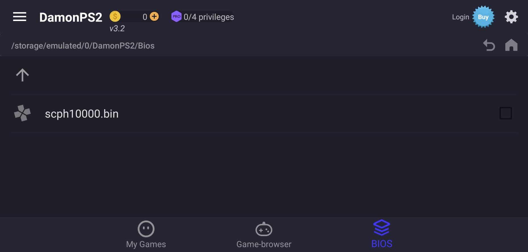Screen dimensions: 528x252
Task: Add coins with the plus button
Action: tap(154, 16)
